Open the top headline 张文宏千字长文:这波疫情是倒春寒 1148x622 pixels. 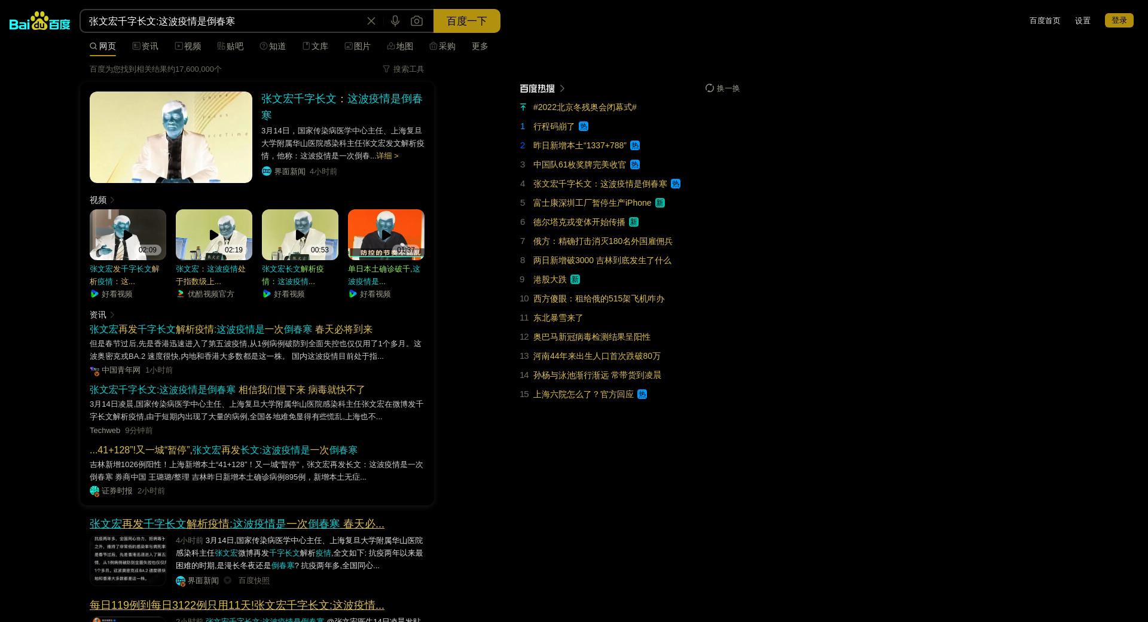tap(342, 106)
